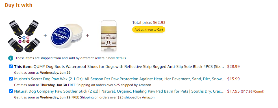Click the ($17.95/Count) unit price text
The height and width of the screenshot is (108, 278).
point(253,91)
